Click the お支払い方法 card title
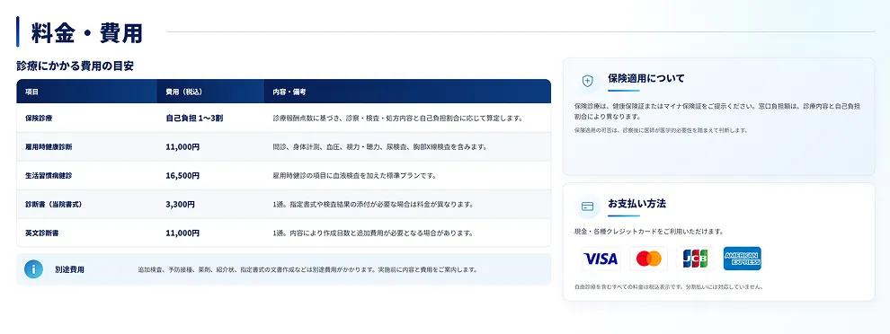Screen dimensions: 890x334 [x=636, y=203]
